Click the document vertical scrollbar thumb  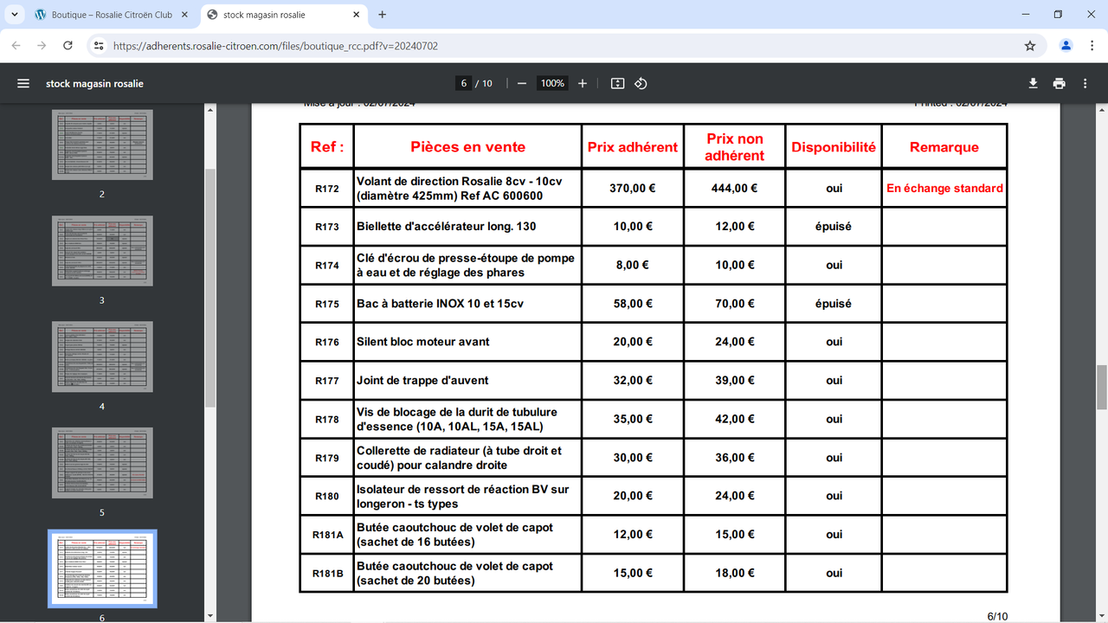pos(1102,387)
